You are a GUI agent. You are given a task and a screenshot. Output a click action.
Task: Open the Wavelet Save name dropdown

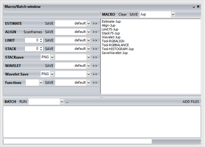click(88, 74)
